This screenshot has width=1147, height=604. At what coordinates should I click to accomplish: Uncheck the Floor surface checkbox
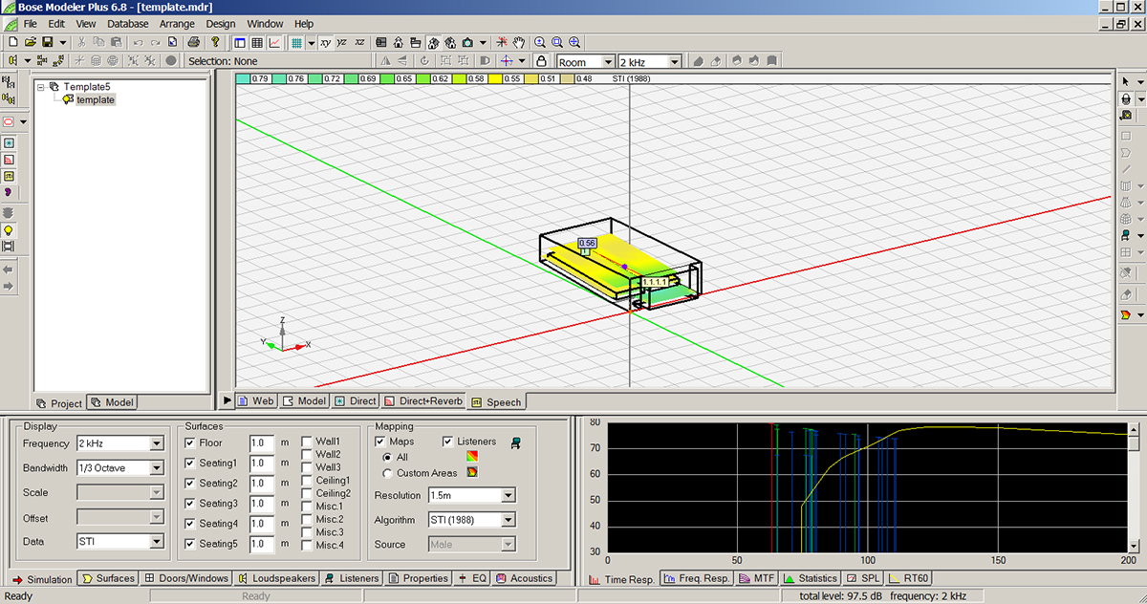tap(190, 443)
